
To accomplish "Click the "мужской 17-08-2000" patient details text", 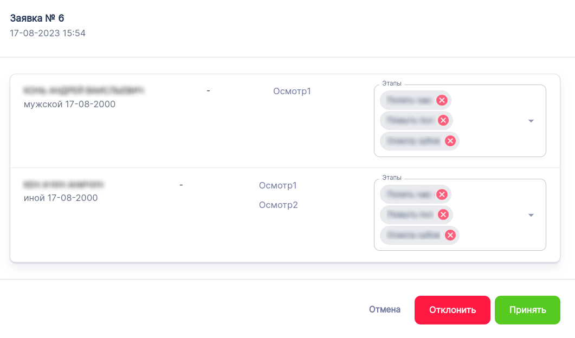I will point(69,104).
